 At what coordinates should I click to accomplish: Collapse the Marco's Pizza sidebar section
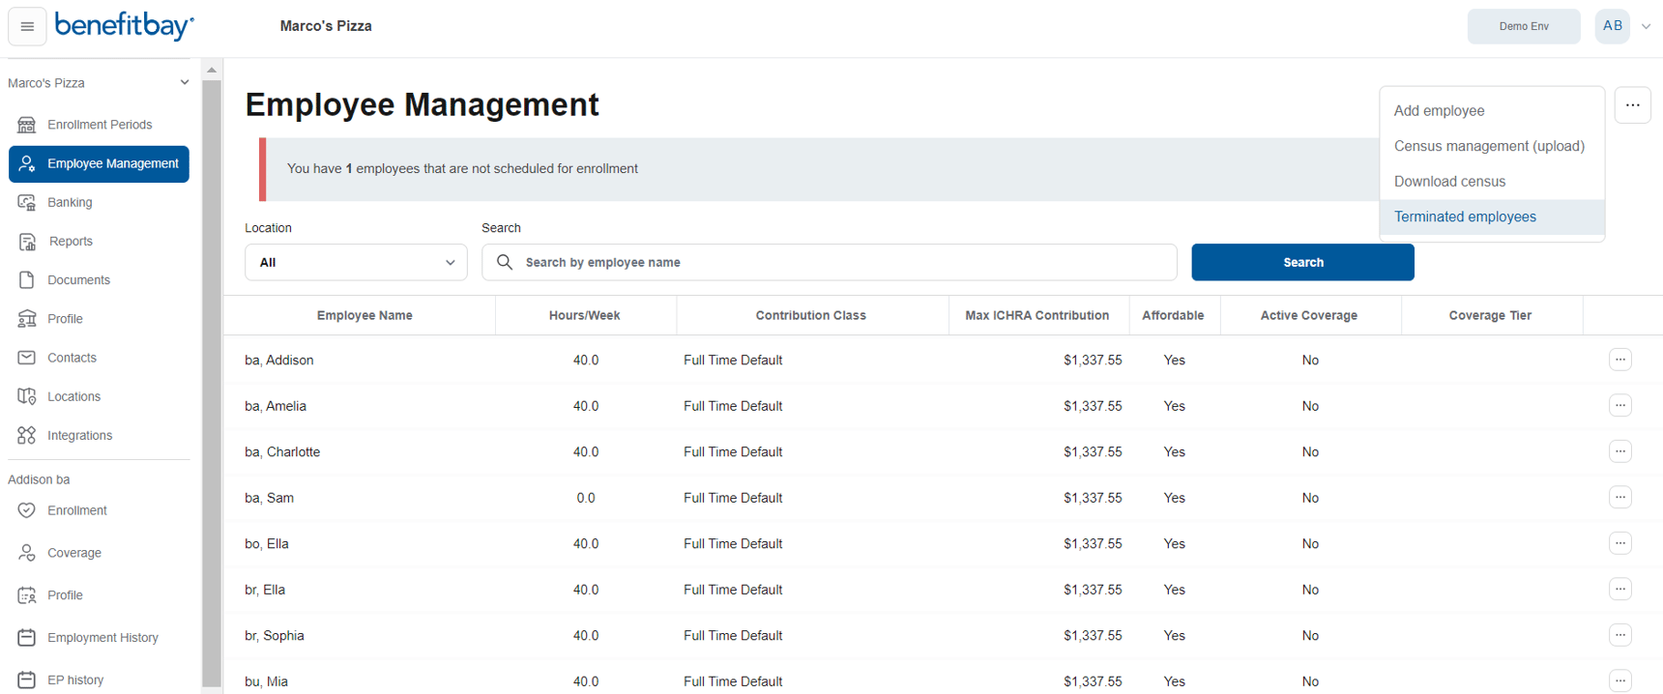184,83
